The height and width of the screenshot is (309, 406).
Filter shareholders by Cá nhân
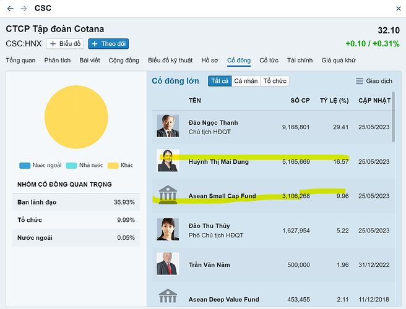point(246,81)
